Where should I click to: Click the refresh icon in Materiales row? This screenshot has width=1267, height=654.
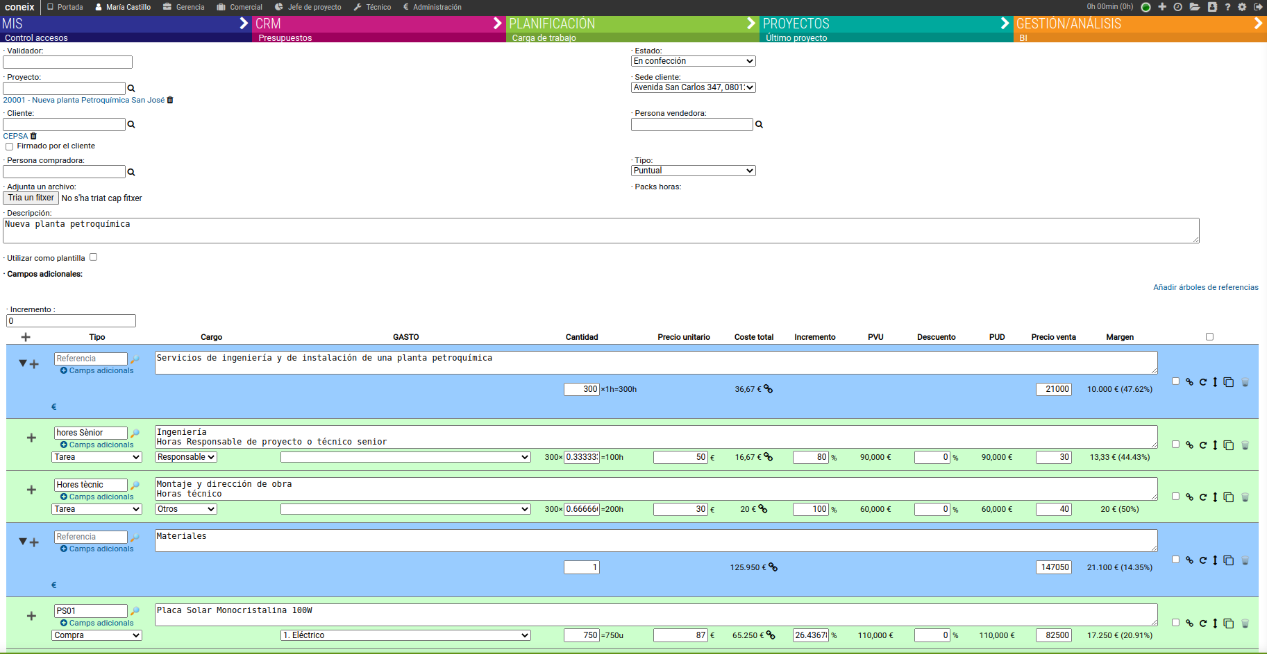pos(1203,560)
